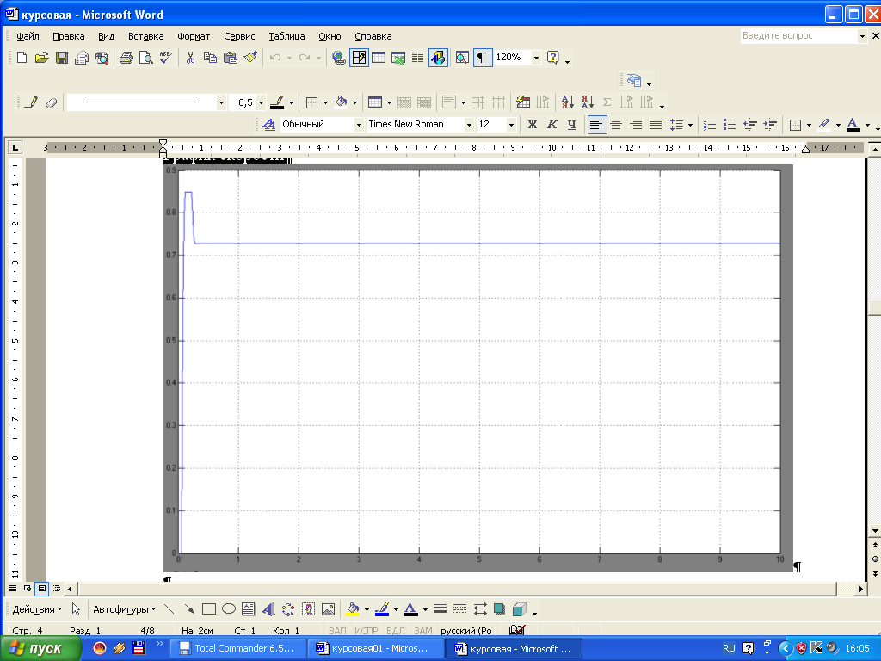
Task: Open the Справка menu
Action: tap(373, 36)
